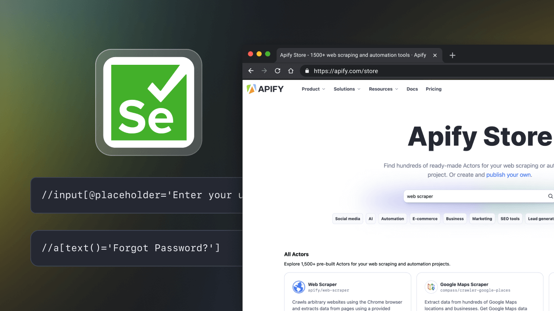The image size is (554, 311).
Task: Click the Apify logo in the navbar
Action: (265, 89)
